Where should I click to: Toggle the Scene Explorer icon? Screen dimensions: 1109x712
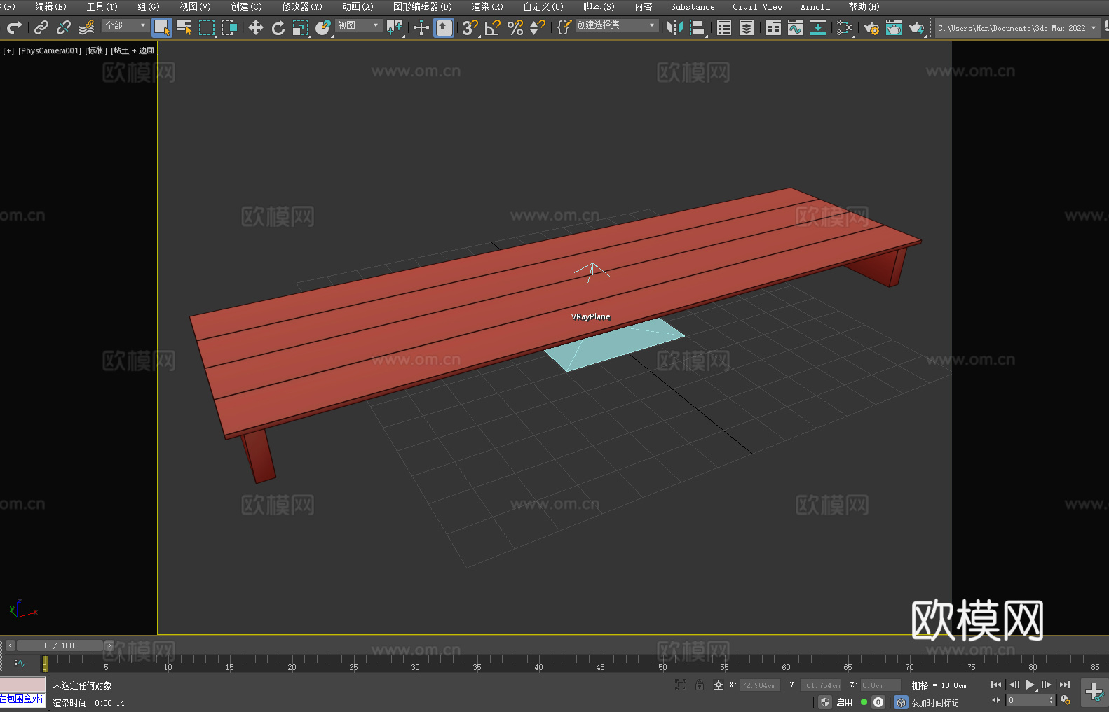(724, 27)
